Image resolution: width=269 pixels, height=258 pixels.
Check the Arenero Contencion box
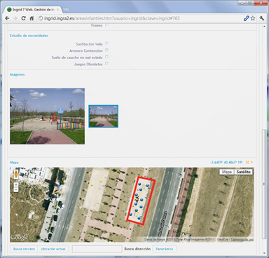(x=106, y=50)
